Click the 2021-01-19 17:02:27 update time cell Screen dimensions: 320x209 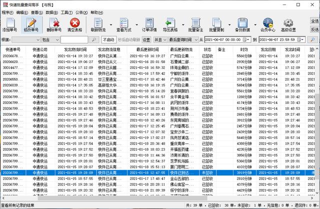(x=147, y=138)
